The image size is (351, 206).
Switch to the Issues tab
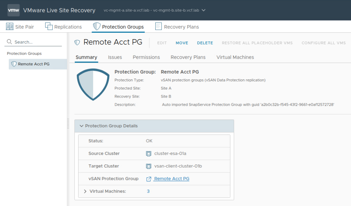115,57
